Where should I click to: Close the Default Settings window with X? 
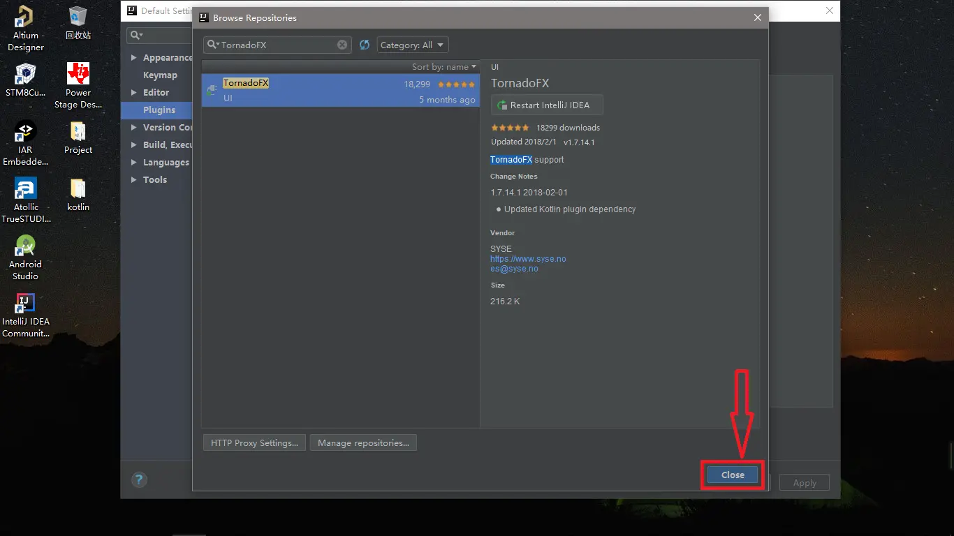830,10
